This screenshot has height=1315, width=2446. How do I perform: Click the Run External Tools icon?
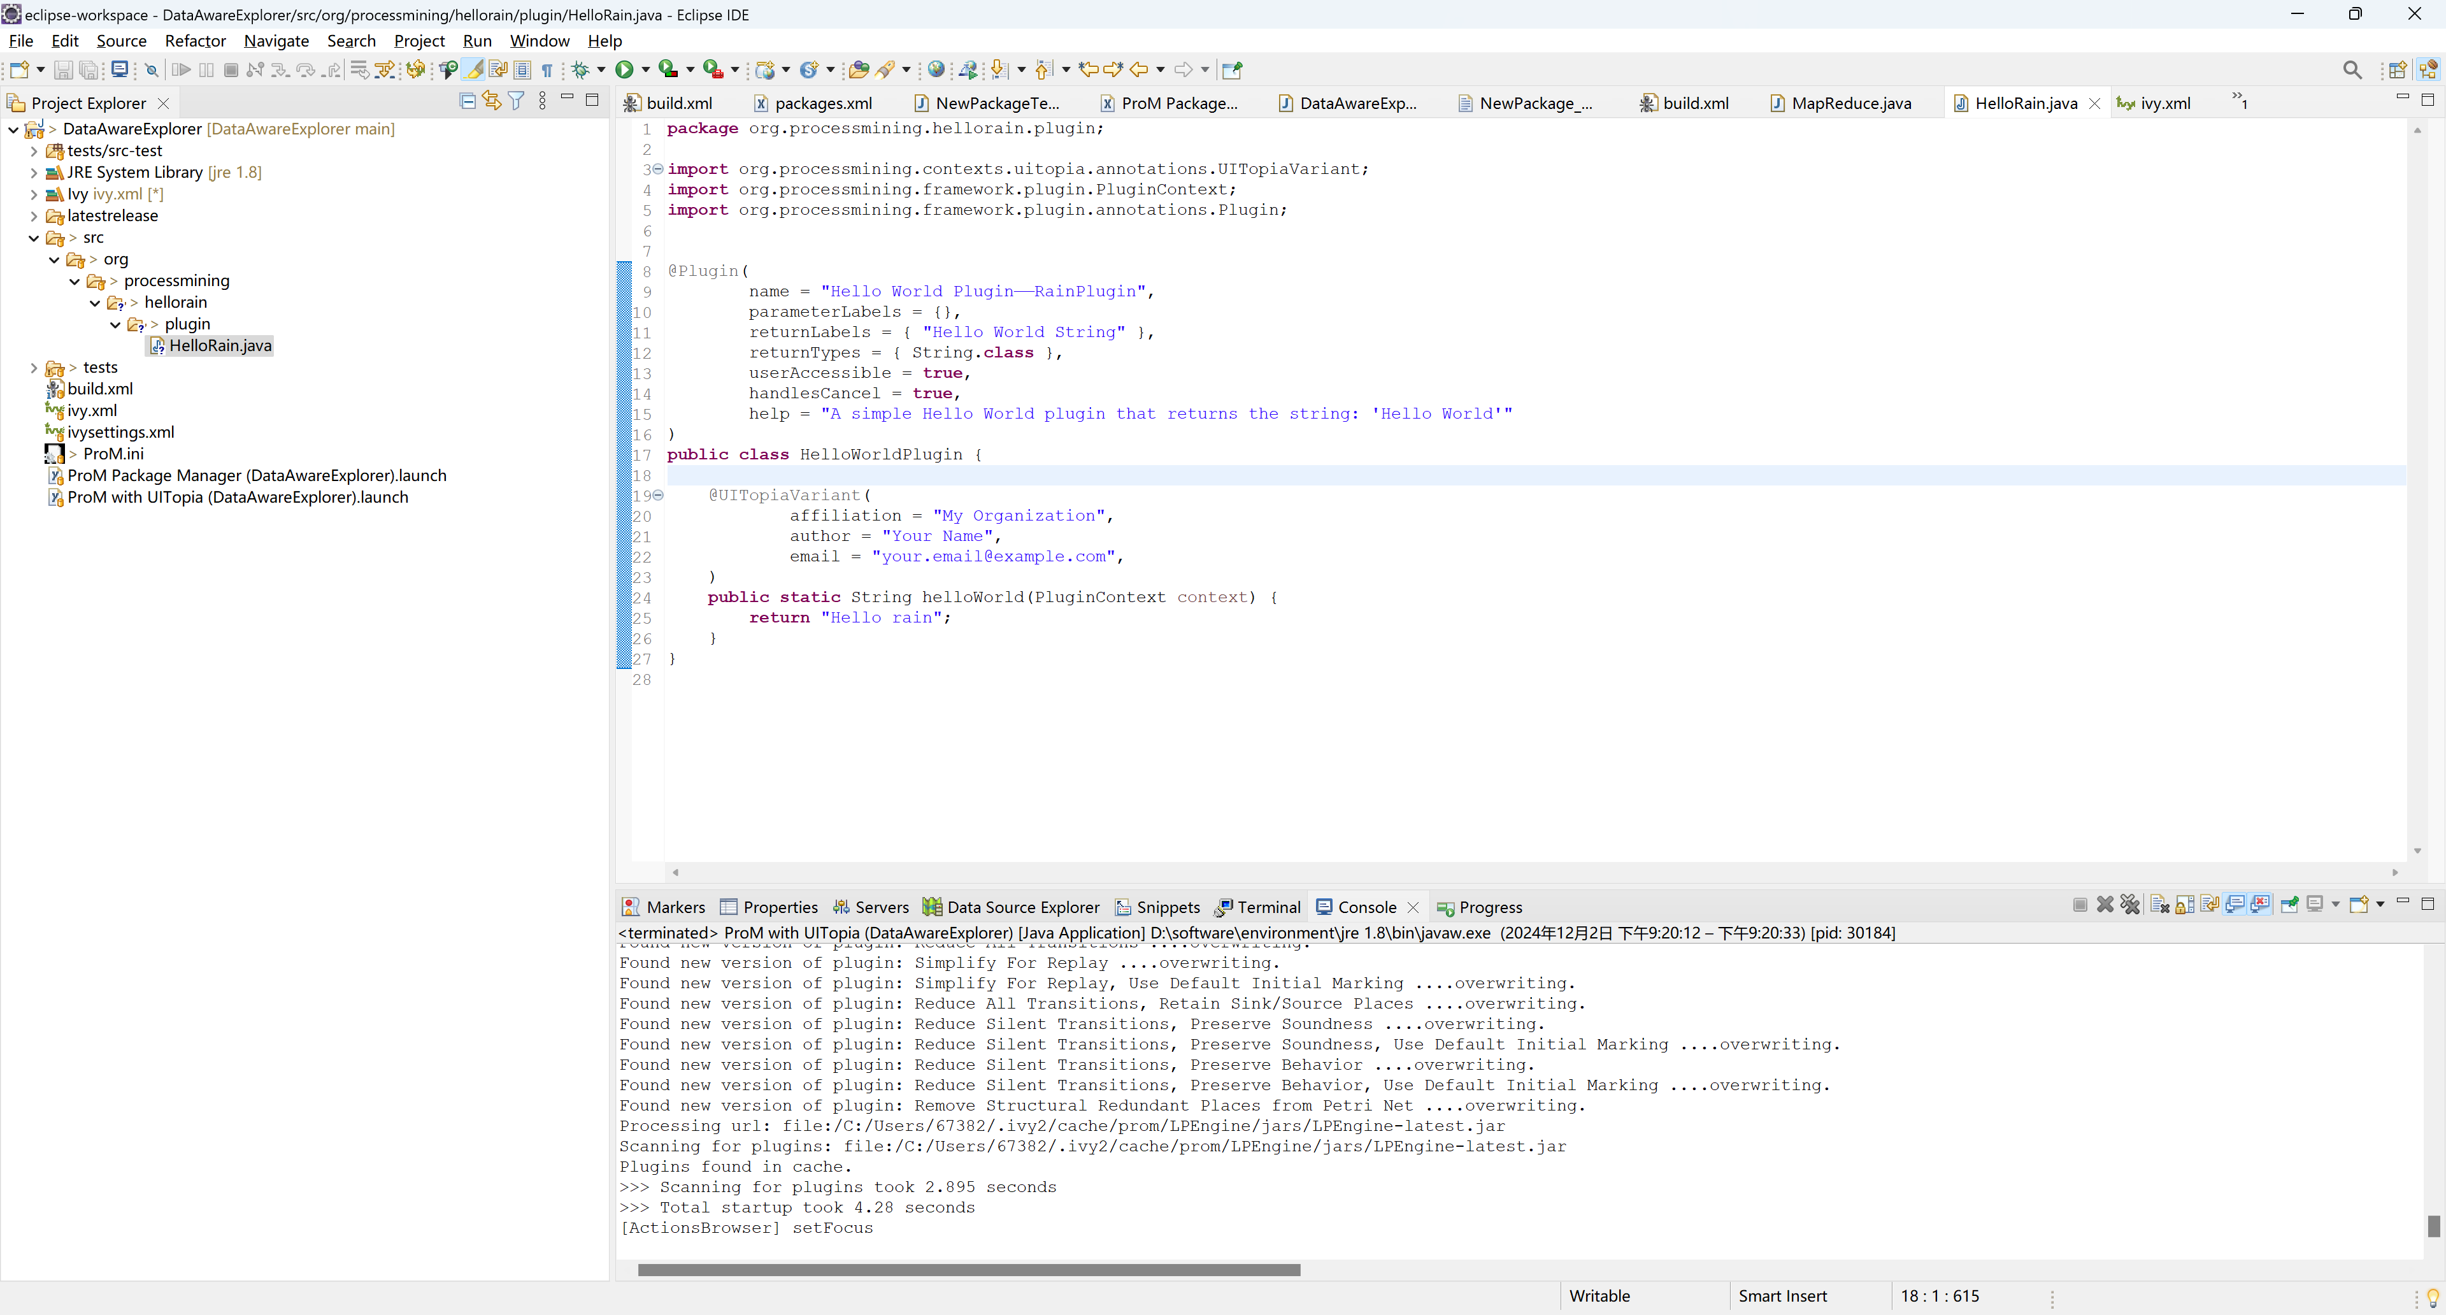tap(712, 69)
